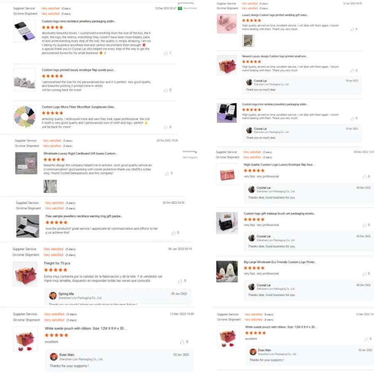This screenshot has height=374, width=374.
Task: Click Spring Ma's reply avatar
Action: 53,296
